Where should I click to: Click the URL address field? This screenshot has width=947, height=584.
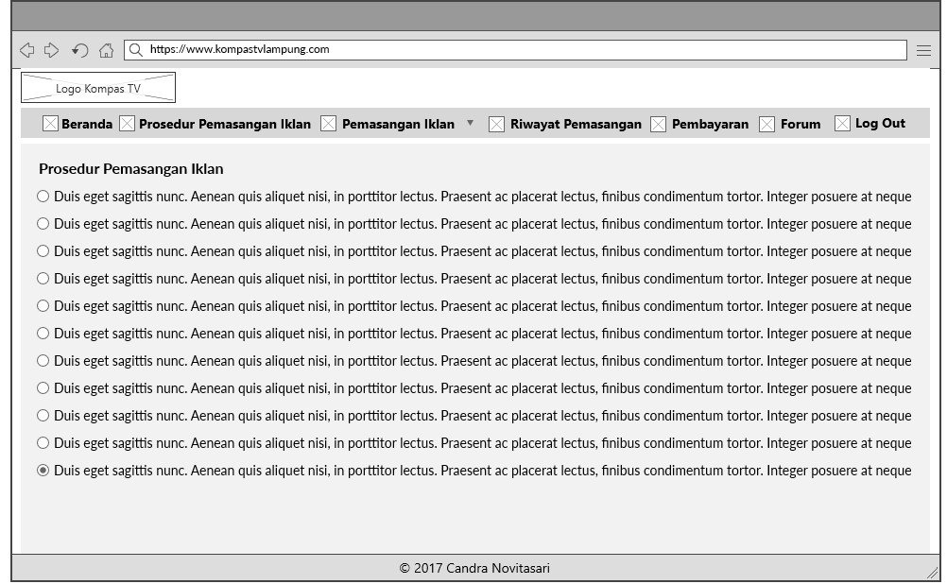[520, 49]
